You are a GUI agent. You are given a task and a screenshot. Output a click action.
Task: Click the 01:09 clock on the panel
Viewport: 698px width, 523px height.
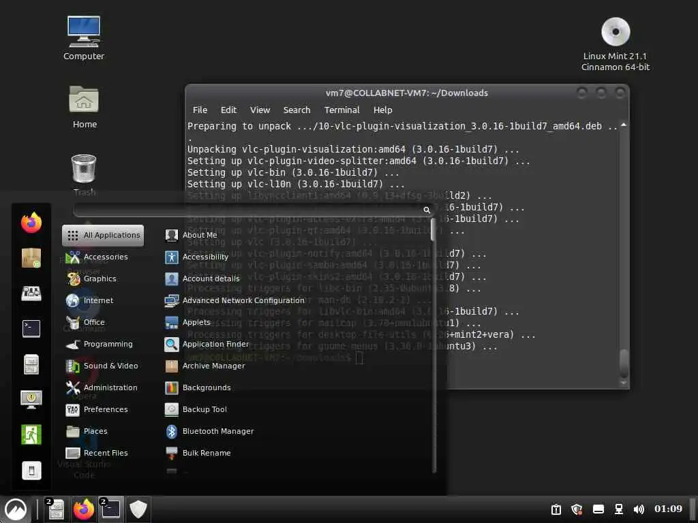(x=668, y=509)
